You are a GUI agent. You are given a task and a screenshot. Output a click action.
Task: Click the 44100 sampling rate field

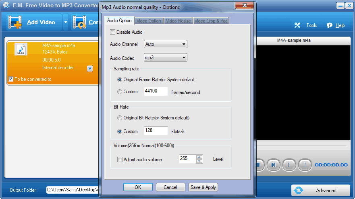click(156, 91)
